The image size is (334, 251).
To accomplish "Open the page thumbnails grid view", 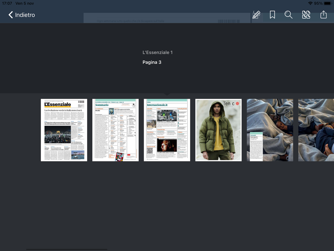I will tap(306, 15).
